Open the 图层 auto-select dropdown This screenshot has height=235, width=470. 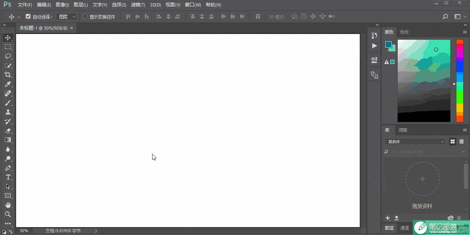coord(67,17)
